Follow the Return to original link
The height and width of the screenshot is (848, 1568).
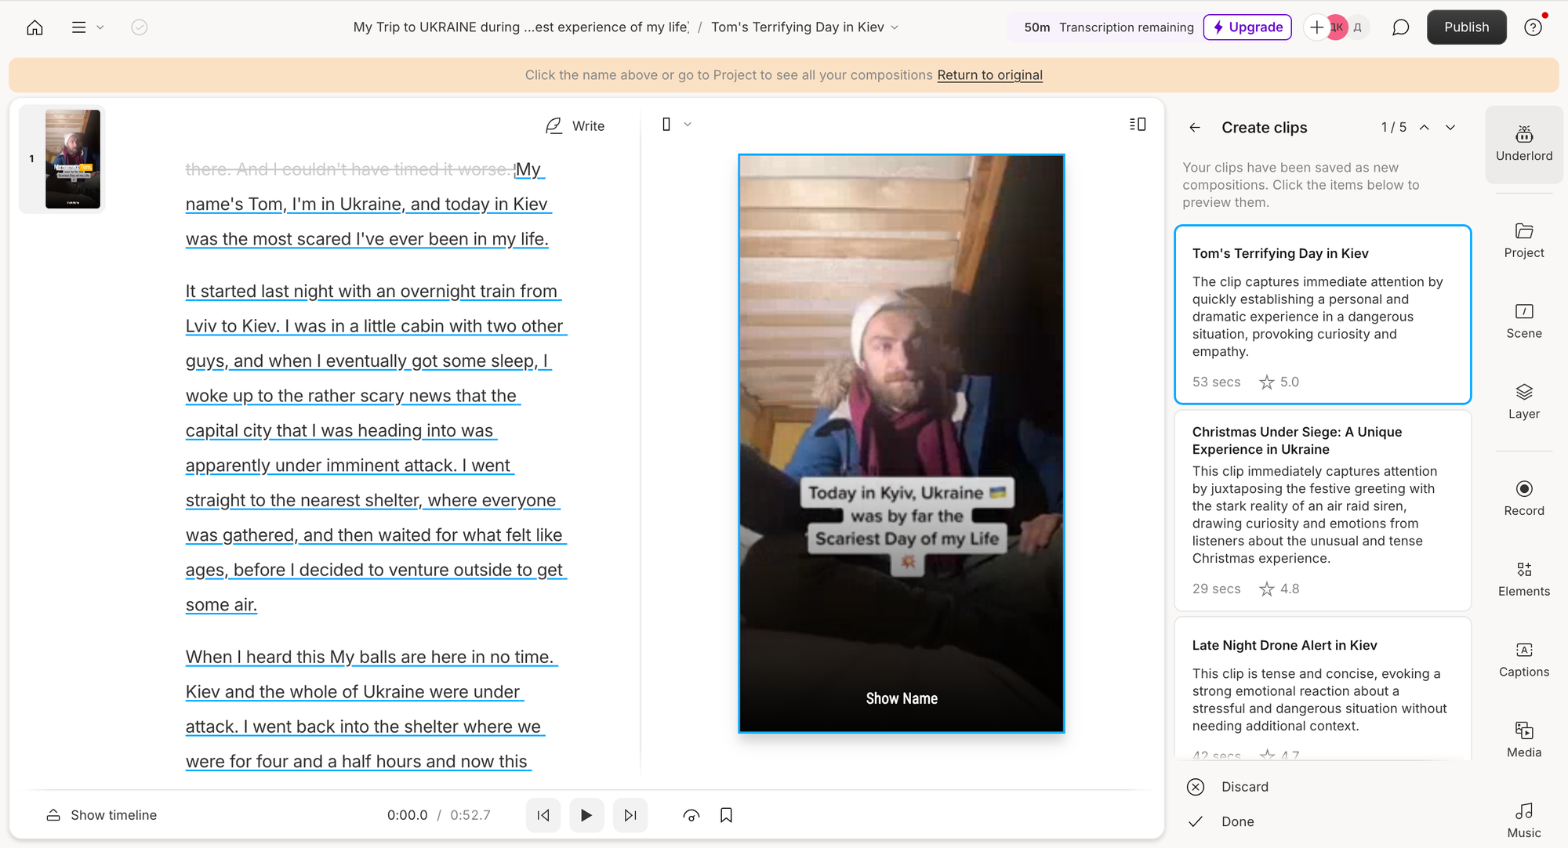989,75
